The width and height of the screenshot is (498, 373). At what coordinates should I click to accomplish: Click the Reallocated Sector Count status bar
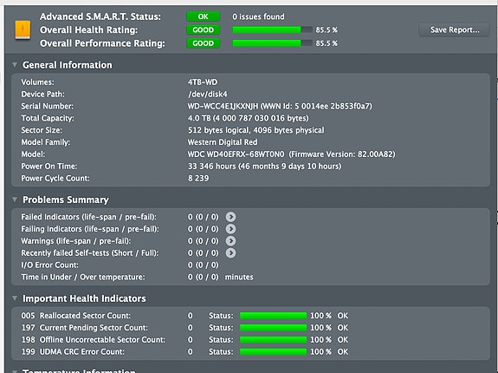click(x=273, y=316)
